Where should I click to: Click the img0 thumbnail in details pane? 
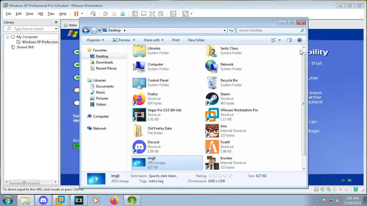click(96, 179)
